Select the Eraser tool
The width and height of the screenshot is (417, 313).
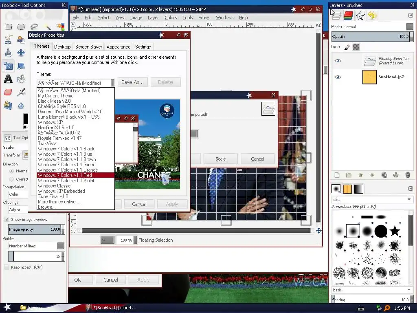[8, 92]
